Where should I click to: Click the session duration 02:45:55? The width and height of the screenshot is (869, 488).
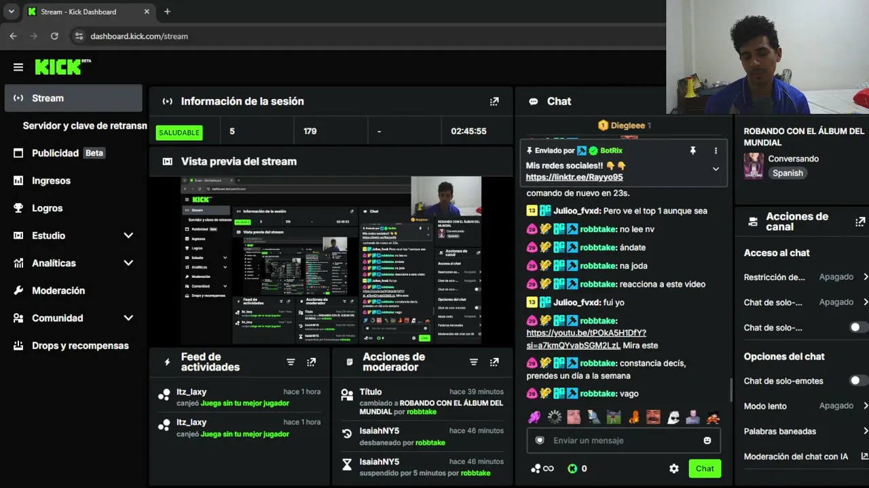pyautogui.click(x=468, y=131)
